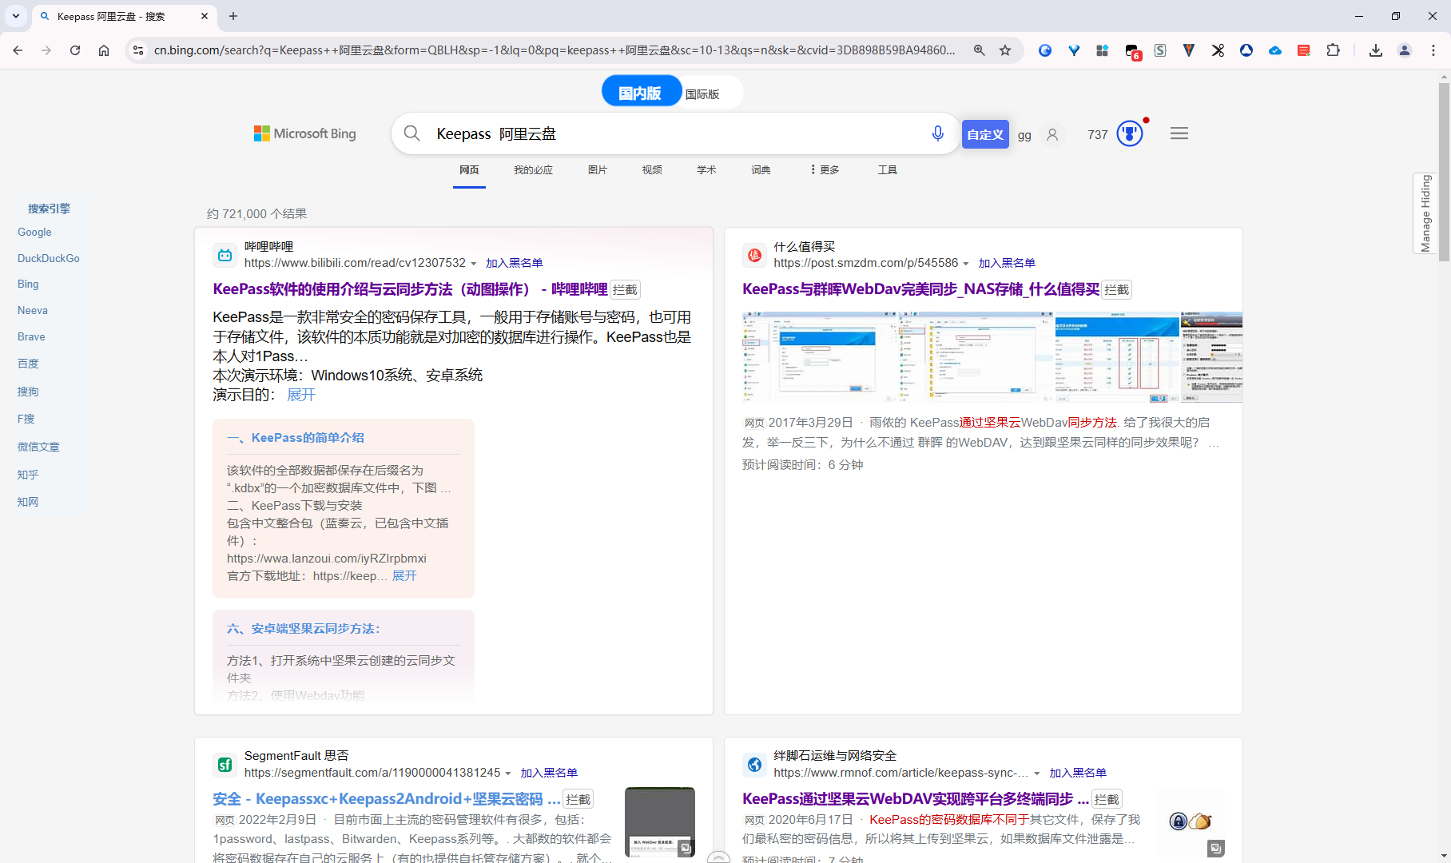This screenshot has width=1451, height=863.
Task: Add 什么值得买 result to blacklist
Action: click(x=1007, y=263)
